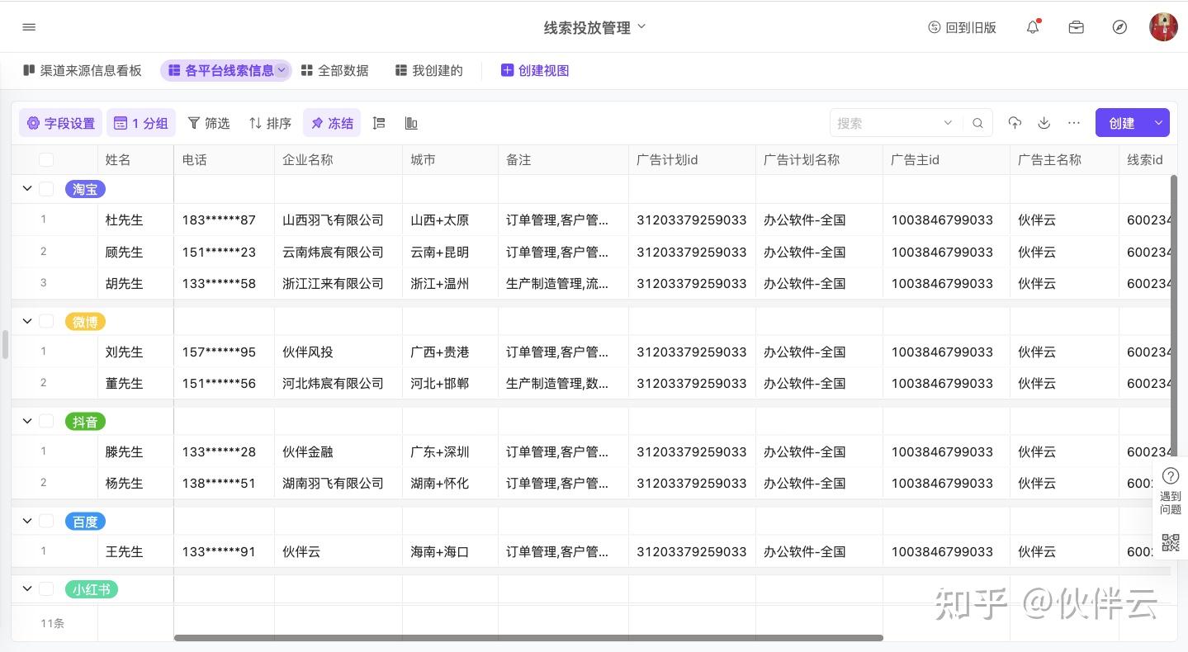Click the vertical table scrollbar
Viewport: 1188px width, 652px height.
coord(1173,315)
